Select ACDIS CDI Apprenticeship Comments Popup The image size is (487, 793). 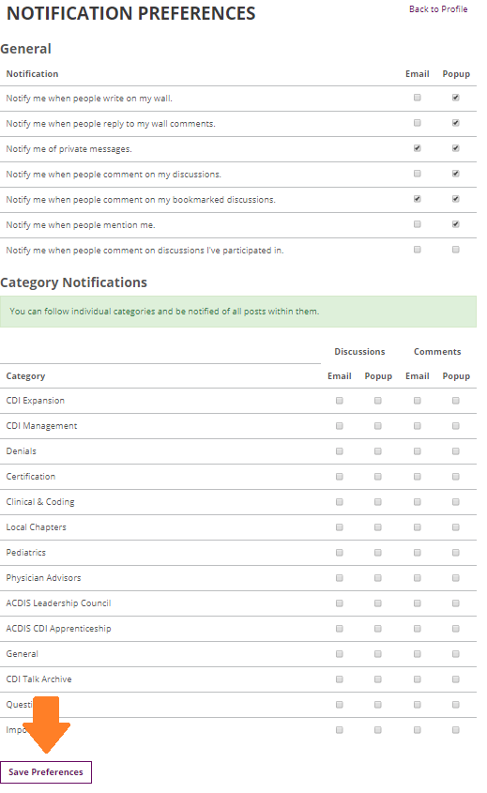tap(456, 628)
